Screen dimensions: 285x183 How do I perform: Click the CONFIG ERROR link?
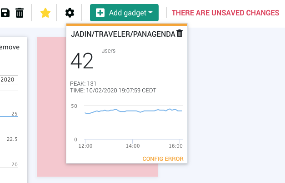point(163,159)
